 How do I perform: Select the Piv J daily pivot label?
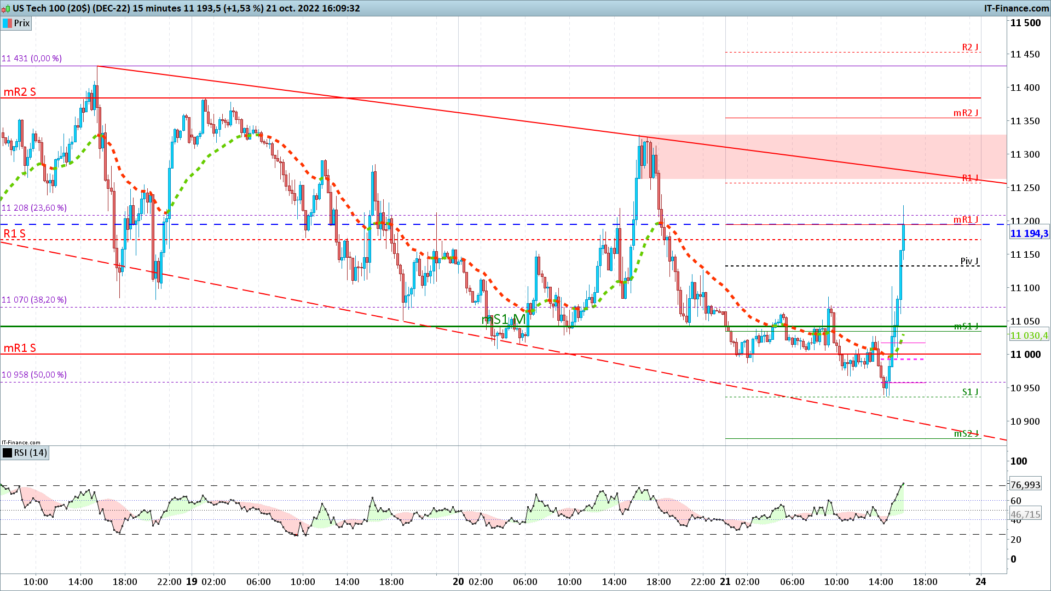[969, 261]
